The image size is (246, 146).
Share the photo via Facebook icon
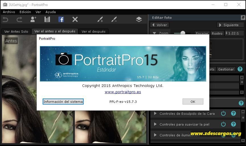pos(61,19)
